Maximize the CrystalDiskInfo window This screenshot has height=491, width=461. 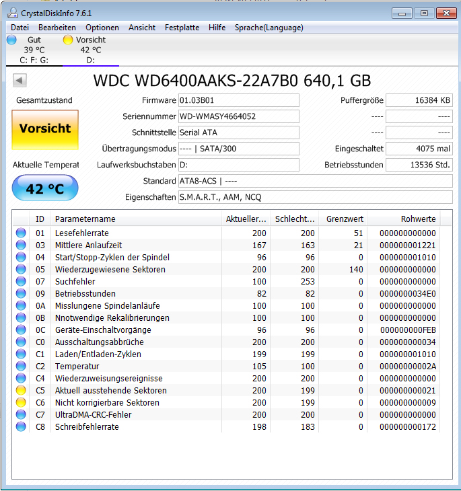point(424,13)
